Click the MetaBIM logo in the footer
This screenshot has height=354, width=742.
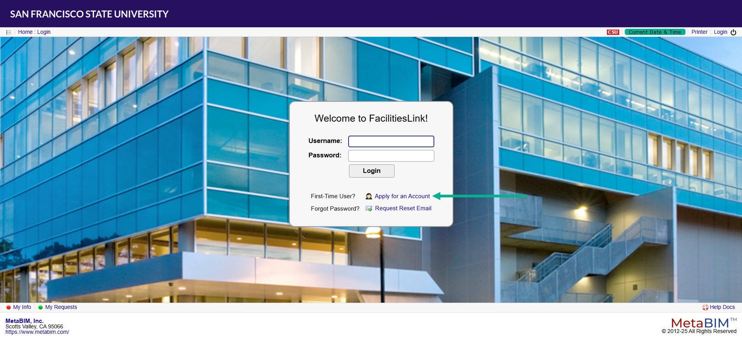(x=704, y=323)
